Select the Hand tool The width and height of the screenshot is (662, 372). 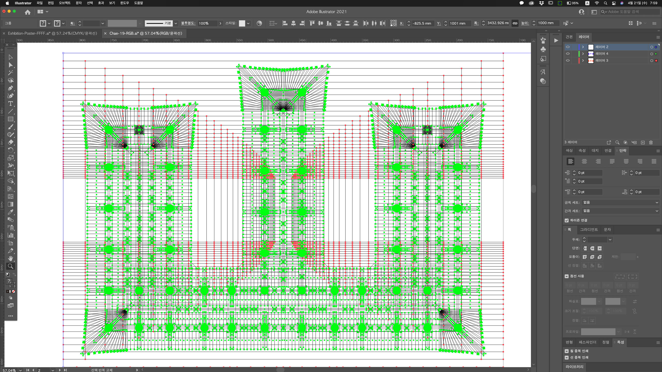(x=10, y=258)
